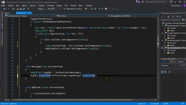Click the feedback icon beside notifications flag
Screen dimensions: 186x105
click(x=143, y=2)
